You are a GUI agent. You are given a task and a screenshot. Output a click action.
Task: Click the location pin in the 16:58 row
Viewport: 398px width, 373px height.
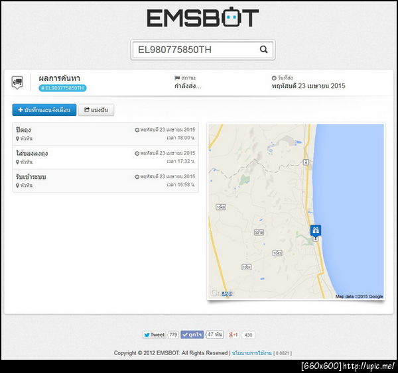[17, 186]
